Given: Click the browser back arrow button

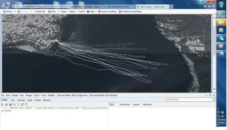Looking at the screenshot, I should pos(4,6).
